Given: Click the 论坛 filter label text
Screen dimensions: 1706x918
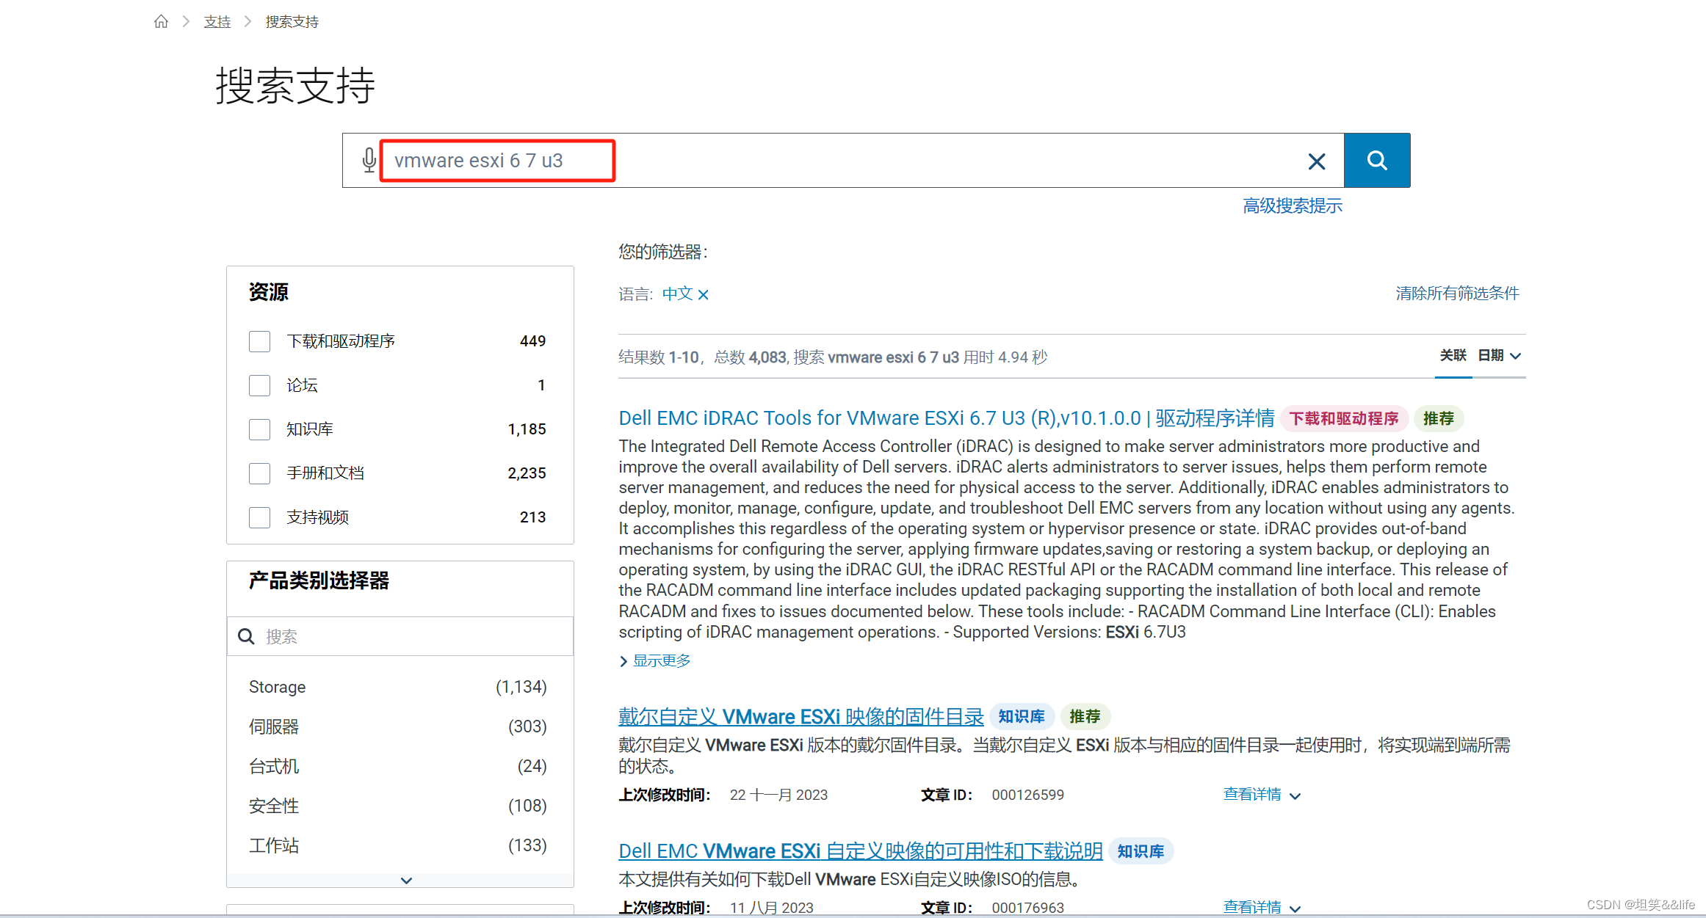Looking at the screenshot, I should pyautogui.click(x=302, y=385).
